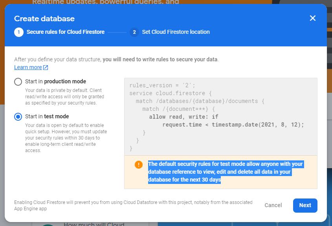Click the production mode description text
The image size is (332, 226).
[64, 97]
